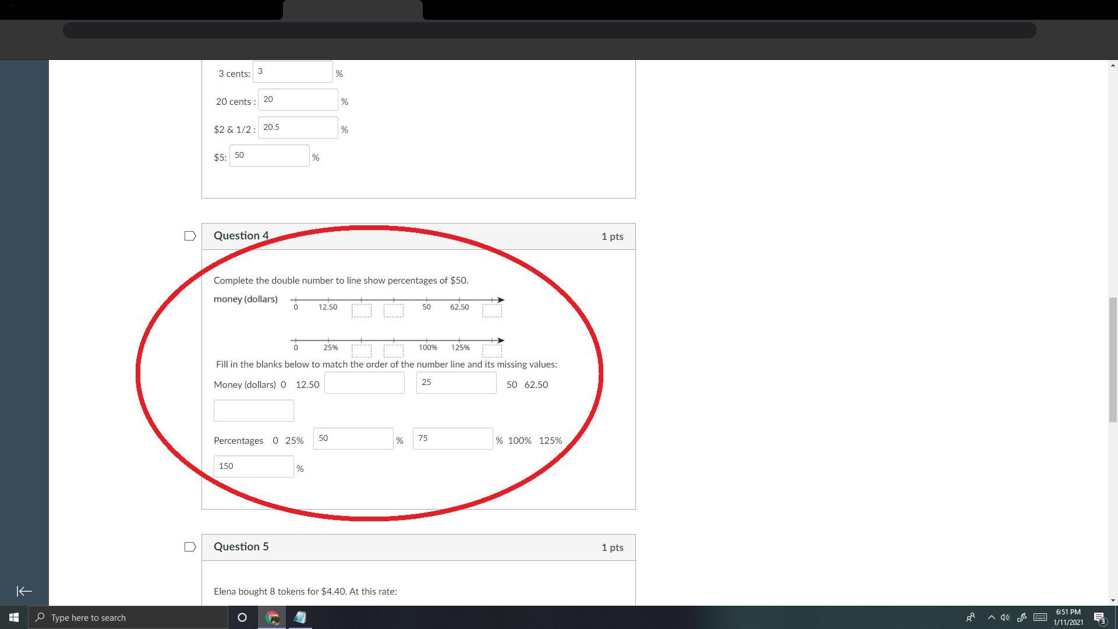Click the taskbar clock showing 6:51 PM
The width and height of the screenshot is (1118, 629).
tap(1068, 617)
